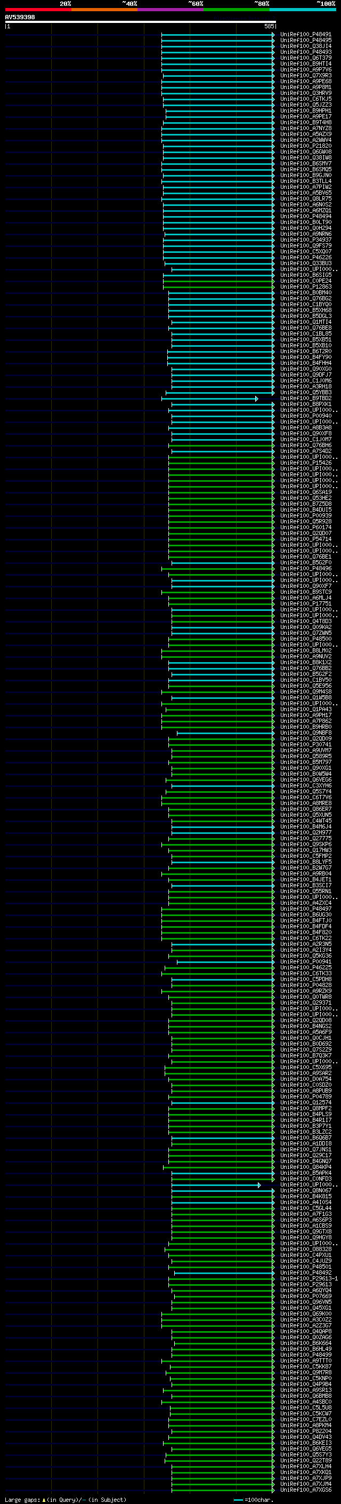Select hit label UniRef100_P30741
This screenshot has height=1504, width=341.
coord(306,744)
